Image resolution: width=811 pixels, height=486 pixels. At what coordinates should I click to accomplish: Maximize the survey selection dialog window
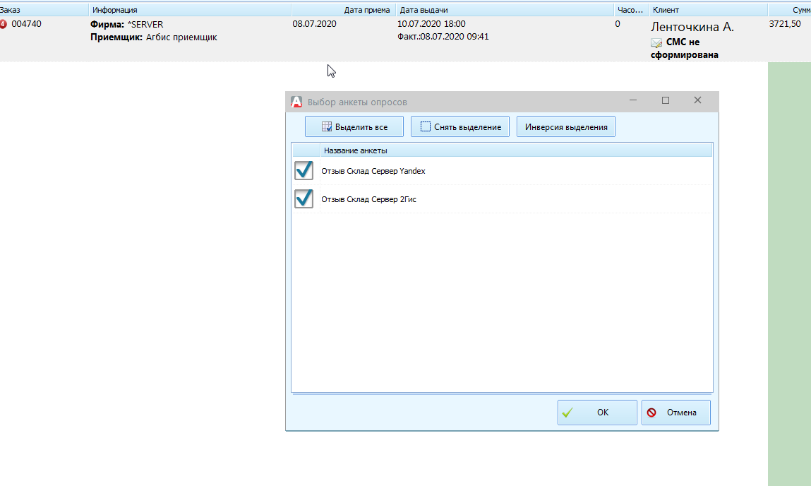[665, 101]
